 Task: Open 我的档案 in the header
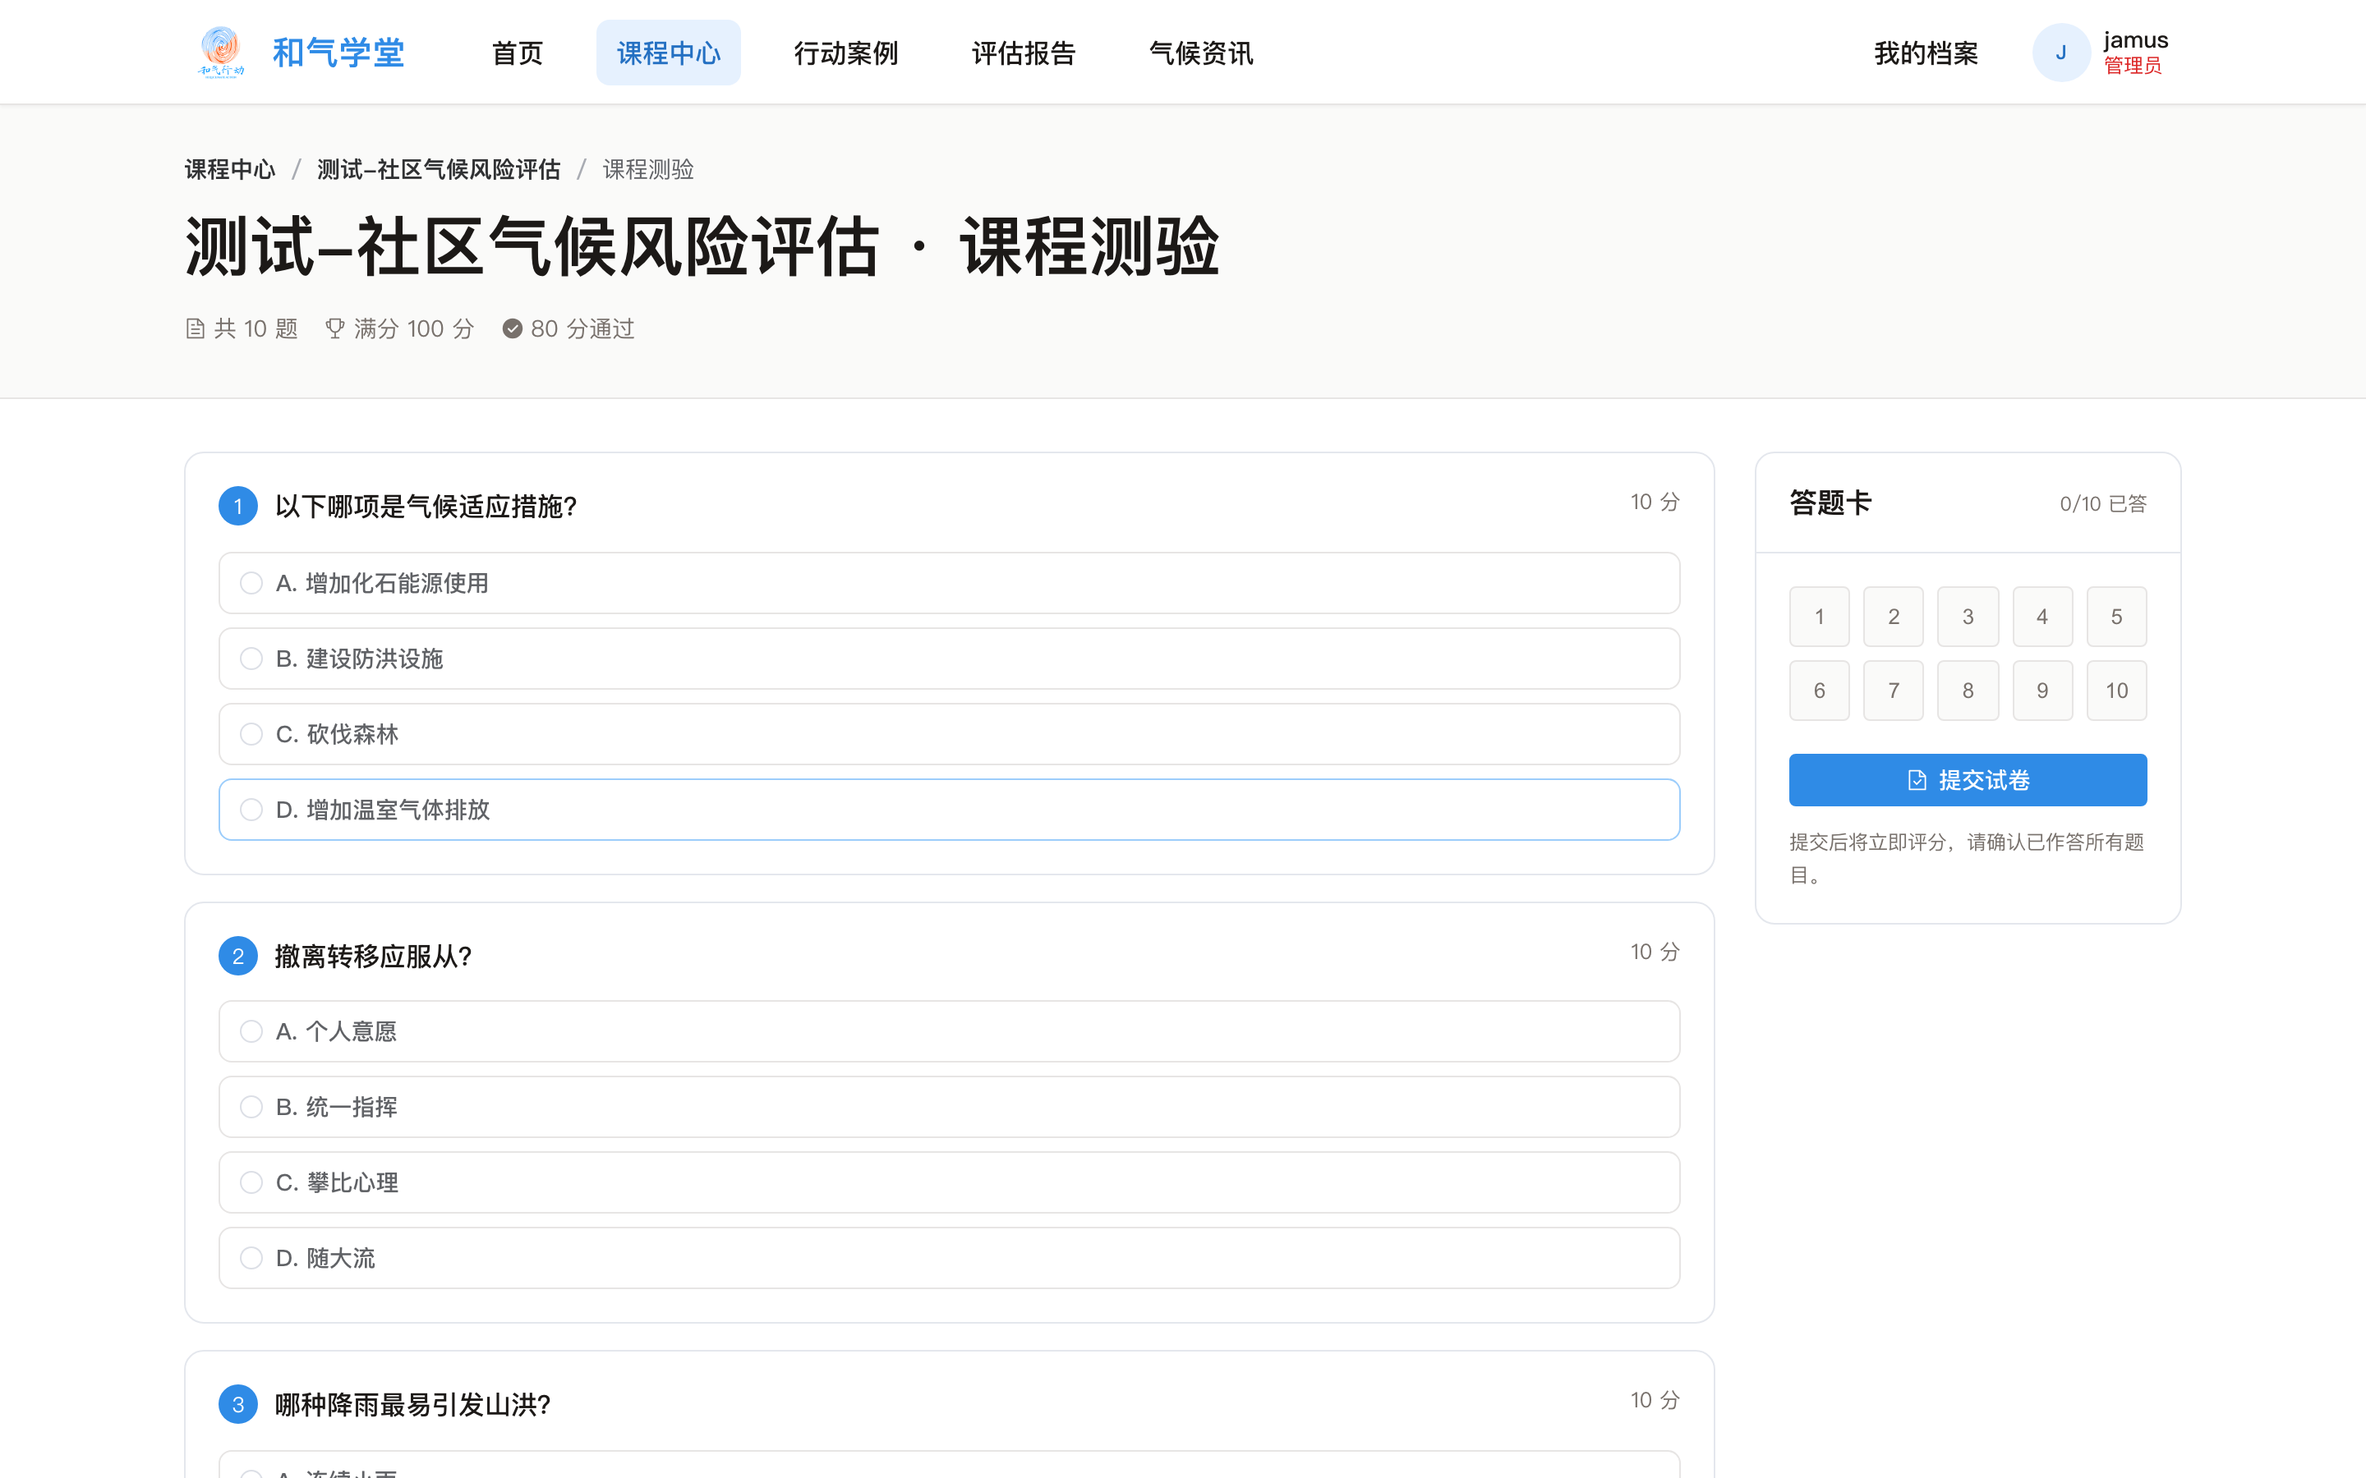tap(1926, 53)
